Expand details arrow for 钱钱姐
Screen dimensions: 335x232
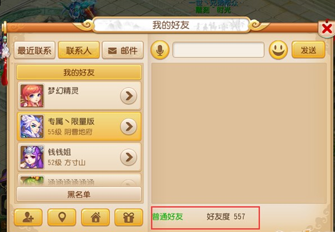point(128,157)
